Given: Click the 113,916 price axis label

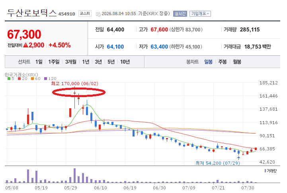Looking at the screenshot, I should (x=269, y=123).
